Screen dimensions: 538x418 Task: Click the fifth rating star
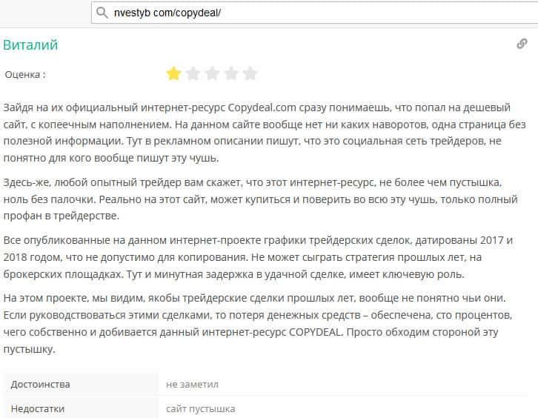pyautogui.click(x=250, y=73)
